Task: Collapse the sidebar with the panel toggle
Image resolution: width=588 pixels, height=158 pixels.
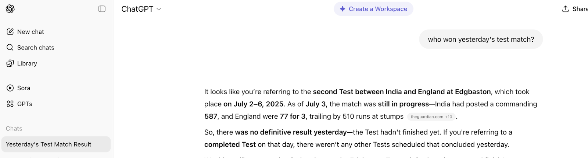Action: (x=102, y=9)
